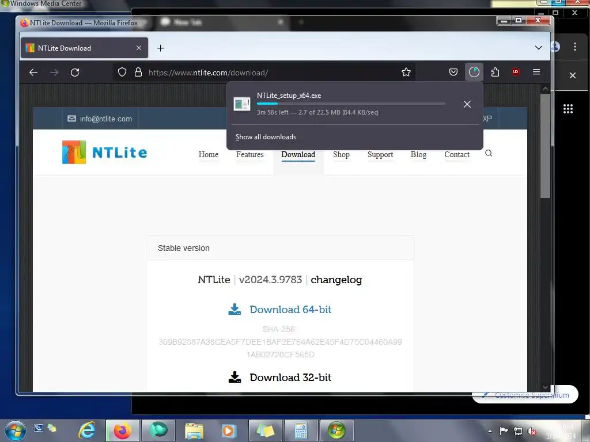Click the Download 32-bit link
The height and width of the screenshot is (442, 590).
(x=290, y=378)
